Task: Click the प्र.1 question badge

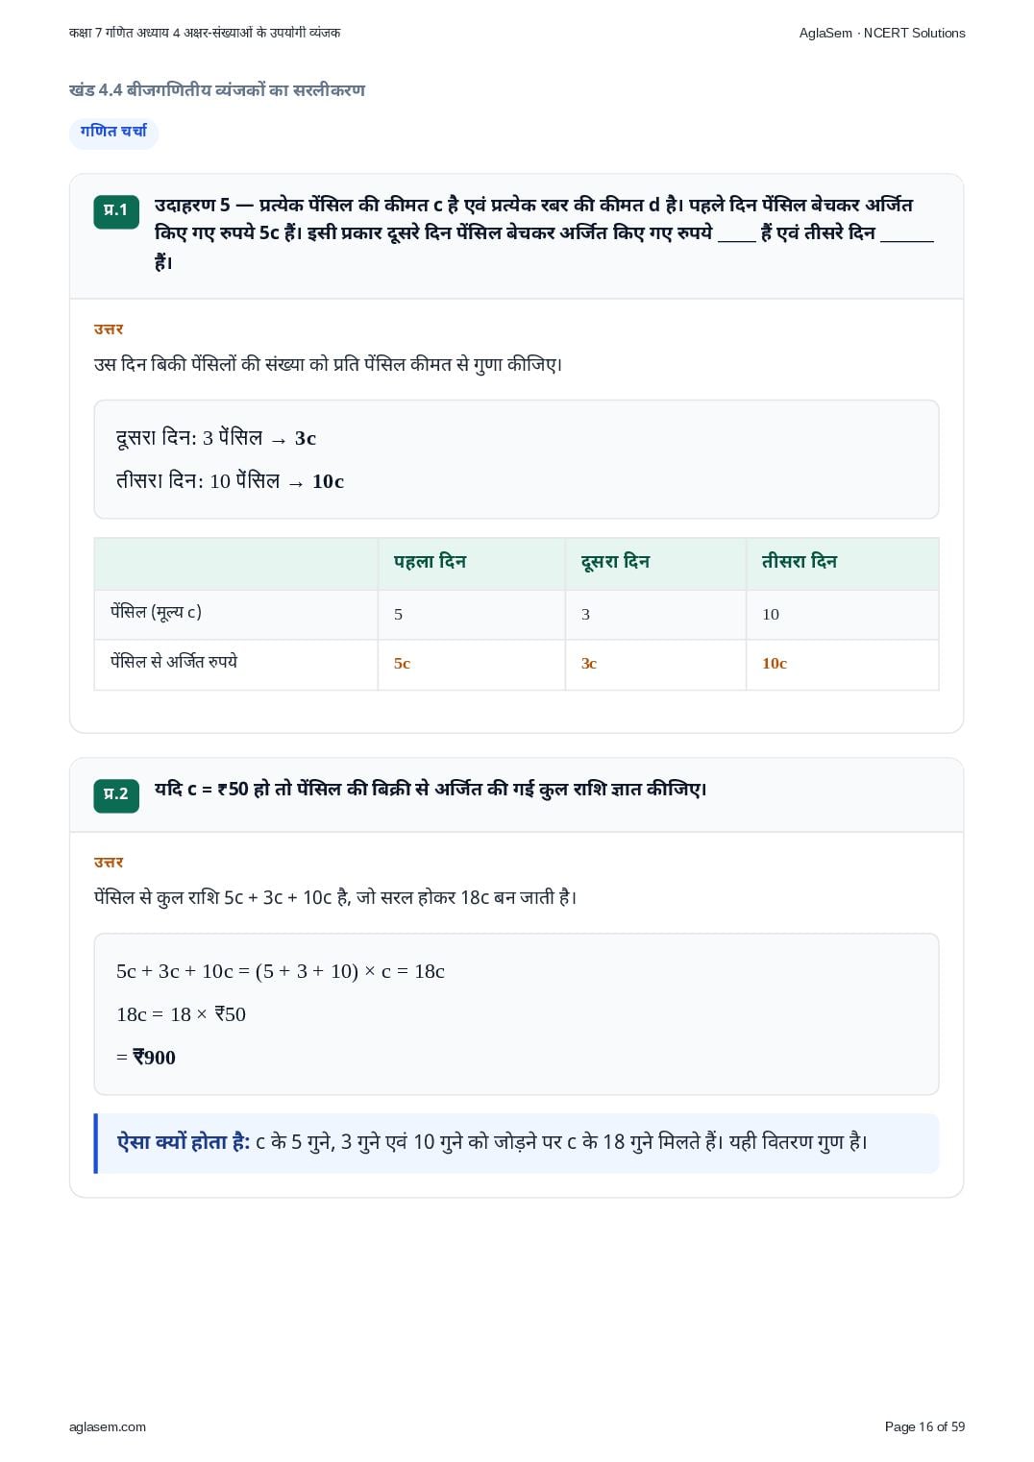Action: [x=116, y=211]
